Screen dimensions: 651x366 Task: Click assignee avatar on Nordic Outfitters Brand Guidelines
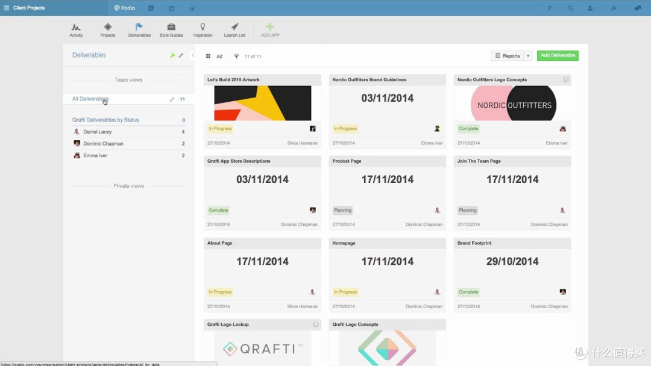(x=437, y=129)
